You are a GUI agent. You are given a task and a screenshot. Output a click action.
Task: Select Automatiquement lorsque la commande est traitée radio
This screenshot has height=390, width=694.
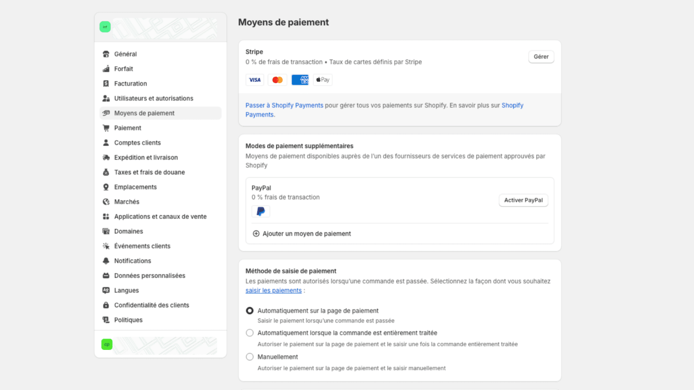tap(250, 333)
